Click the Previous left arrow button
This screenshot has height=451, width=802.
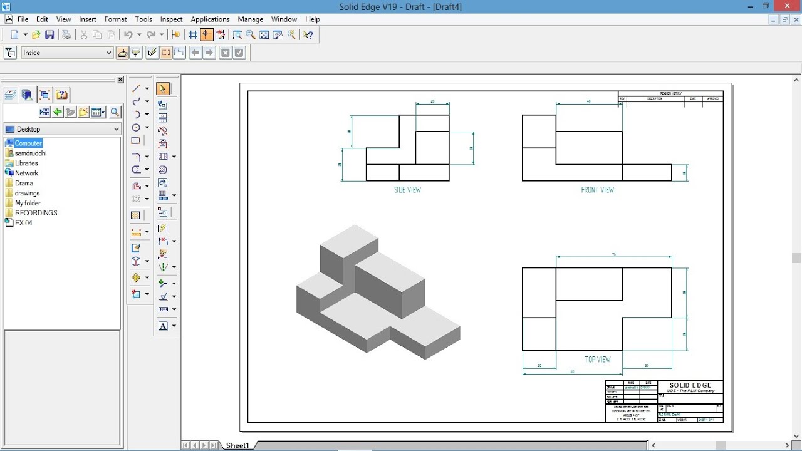pos(195,53)
